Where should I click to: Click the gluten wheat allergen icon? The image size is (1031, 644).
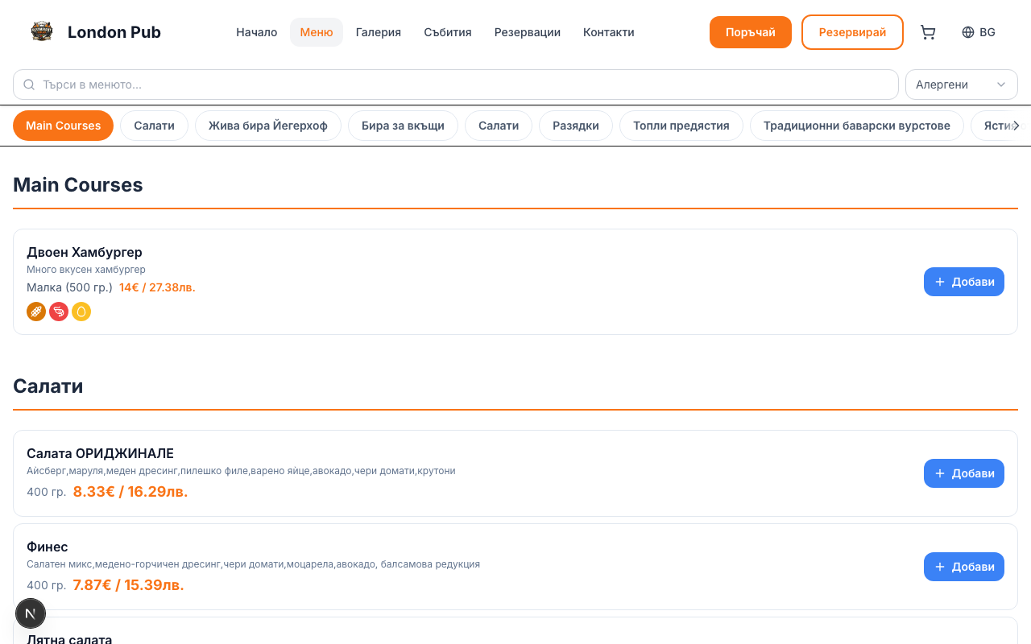point(36,312)
